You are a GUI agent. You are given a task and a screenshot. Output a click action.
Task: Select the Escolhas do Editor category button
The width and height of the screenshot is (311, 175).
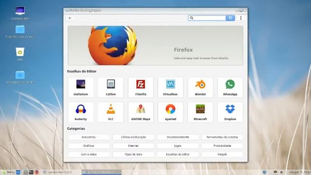(x=178, y=155)
